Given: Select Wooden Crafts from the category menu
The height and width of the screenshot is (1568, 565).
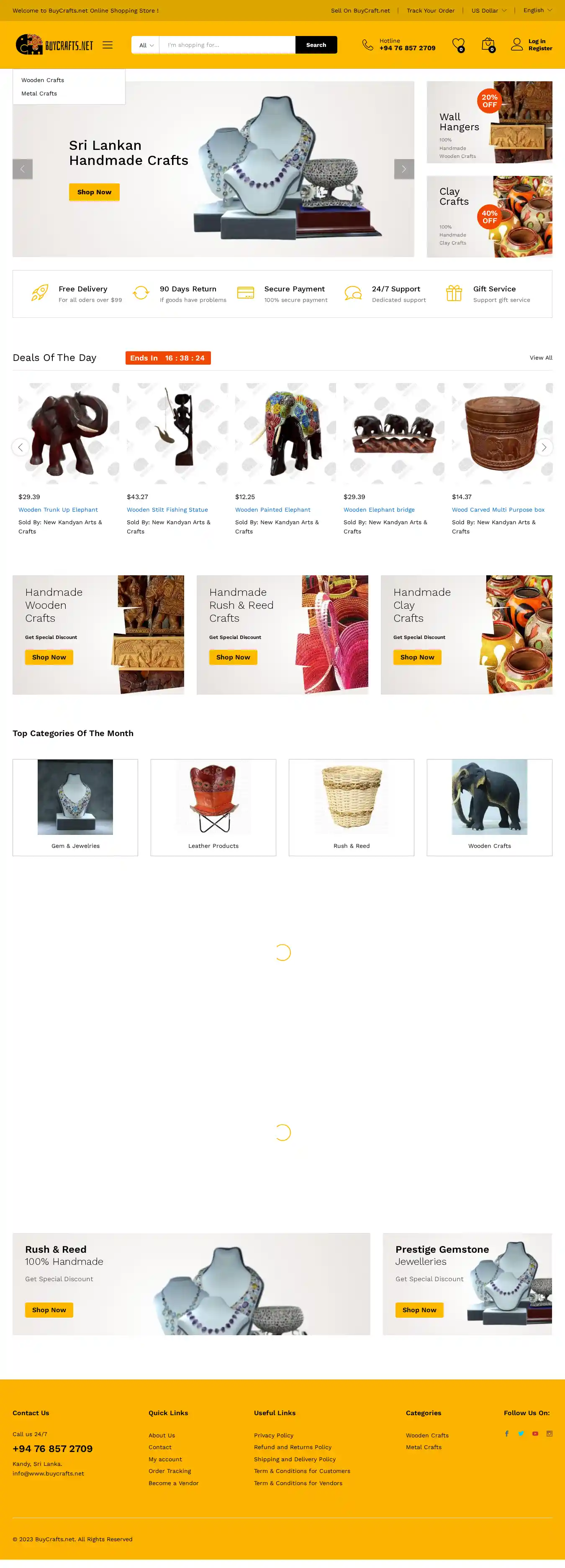Looking at the screenshot, I should pos(43,80).
